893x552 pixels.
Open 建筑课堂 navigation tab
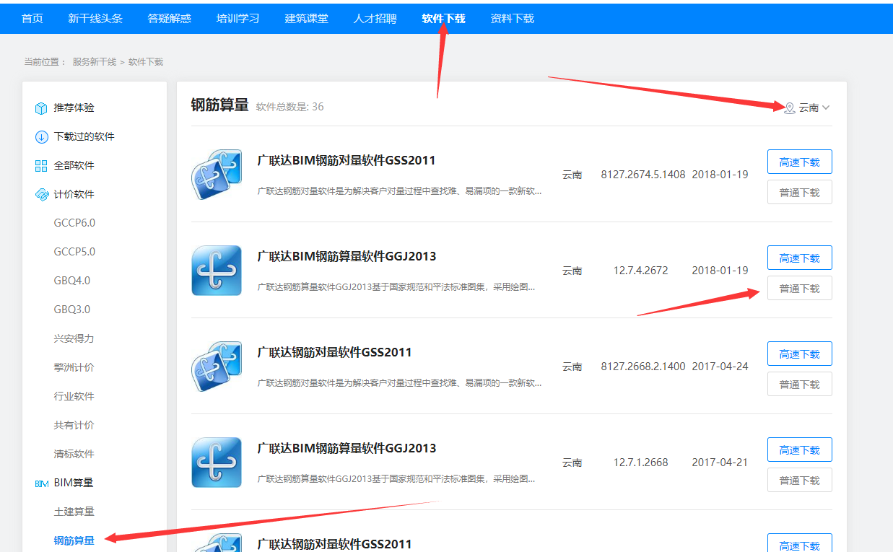tap(307, 19)
